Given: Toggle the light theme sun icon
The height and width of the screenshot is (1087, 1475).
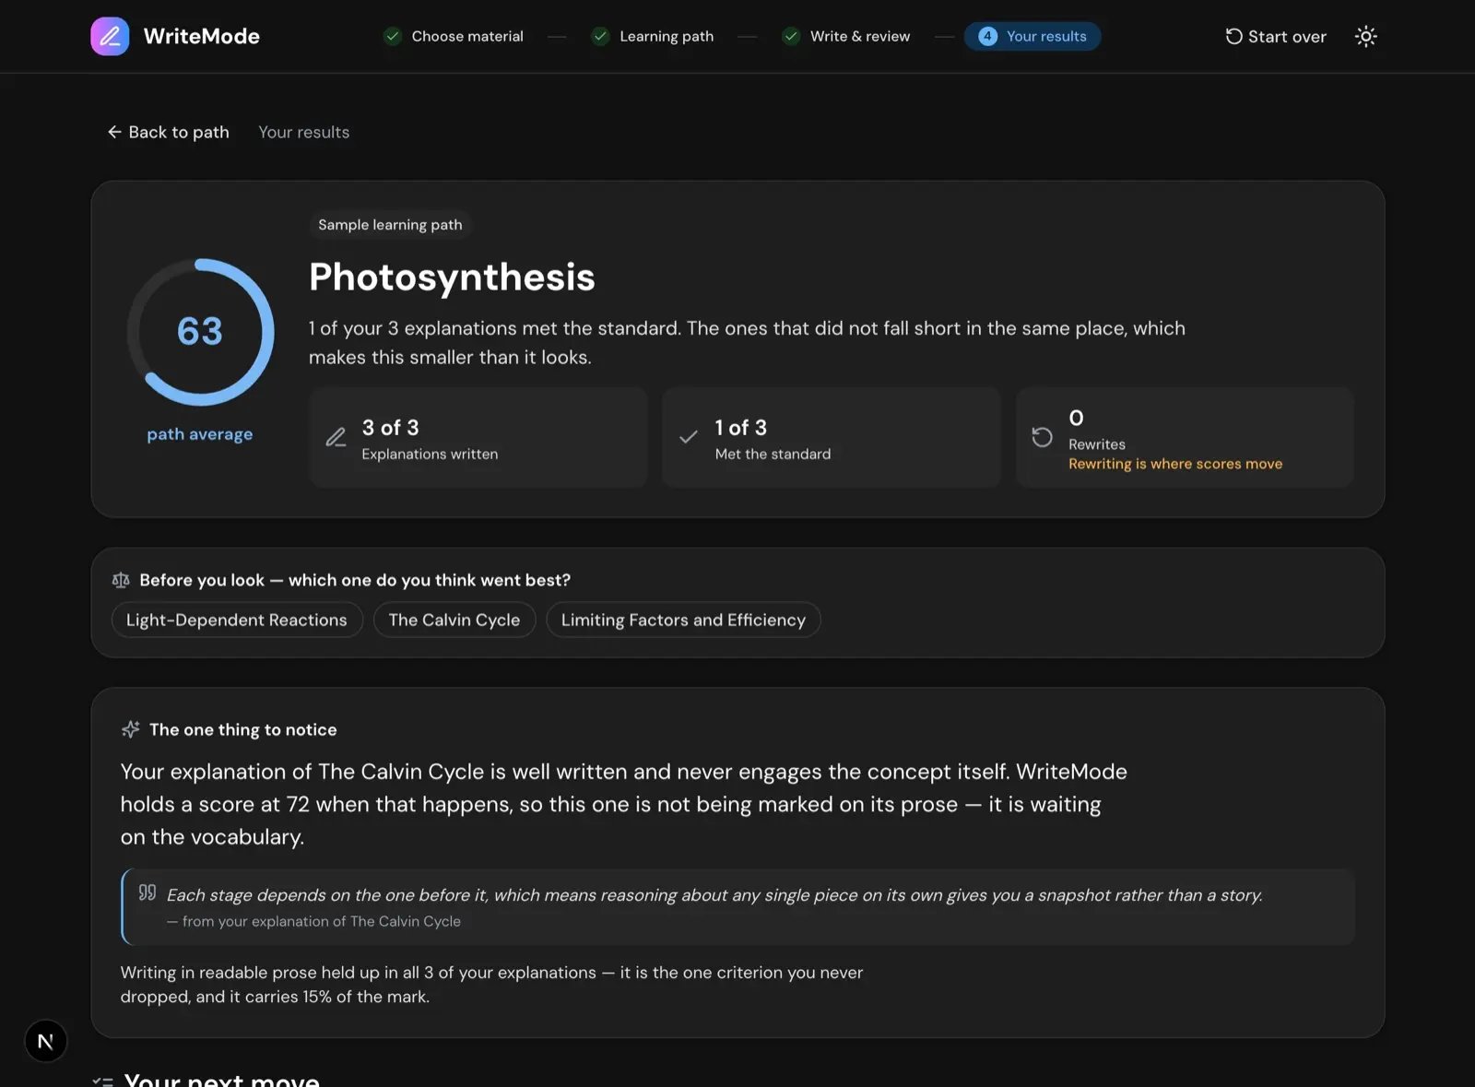Looking at the screenshot, I should pyautogui.click(x=1365, y=36).
